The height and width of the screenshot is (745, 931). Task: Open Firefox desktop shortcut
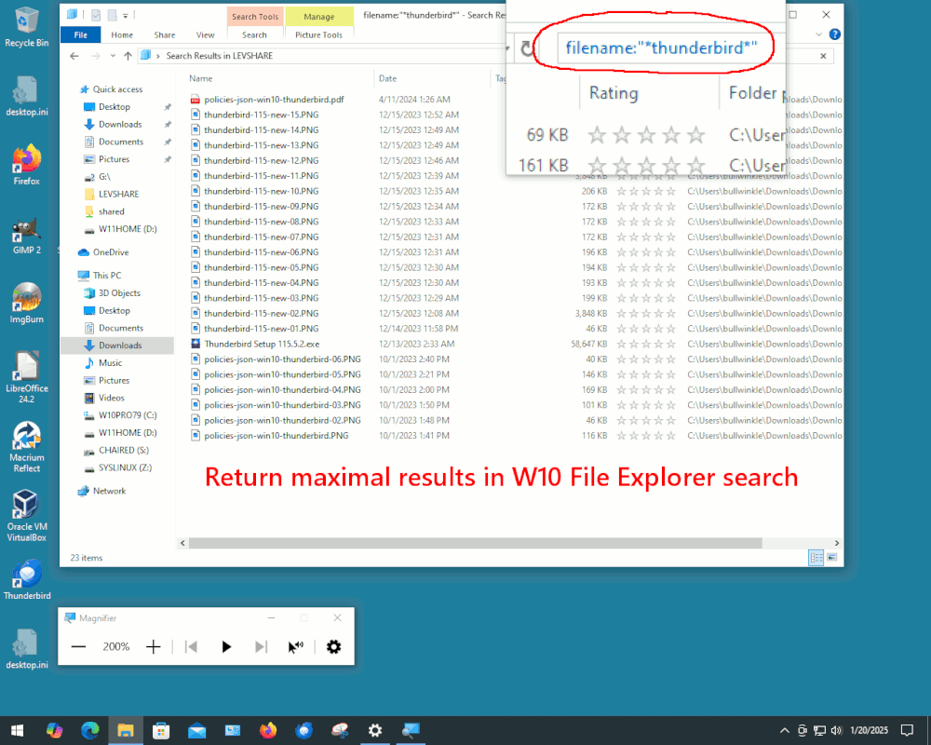point(26,165)
